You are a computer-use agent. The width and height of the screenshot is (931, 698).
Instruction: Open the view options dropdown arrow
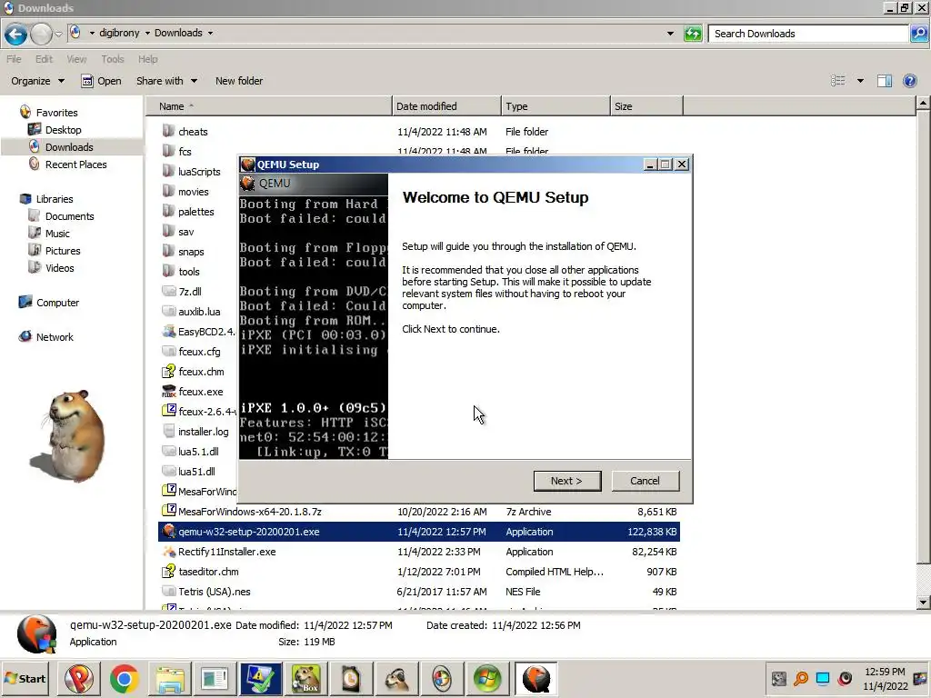(860, 81)
